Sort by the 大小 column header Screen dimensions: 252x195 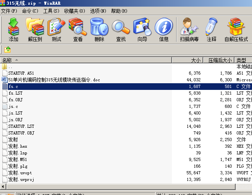coord(188,60)
